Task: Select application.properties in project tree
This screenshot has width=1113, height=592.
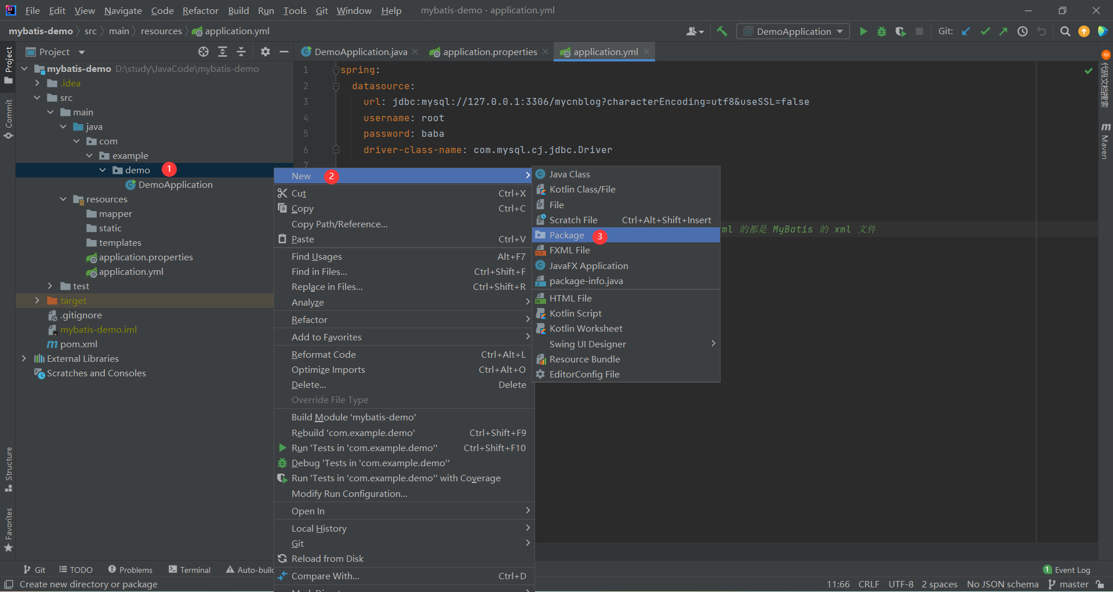Action: click(146, 257)
